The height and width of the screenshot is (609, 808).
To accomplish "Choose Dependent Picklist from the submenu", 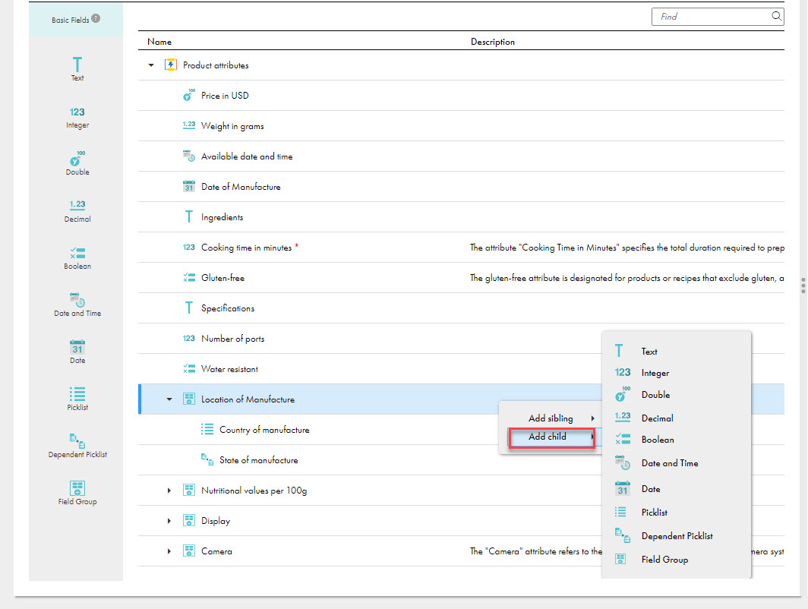I will pos(676,536).
